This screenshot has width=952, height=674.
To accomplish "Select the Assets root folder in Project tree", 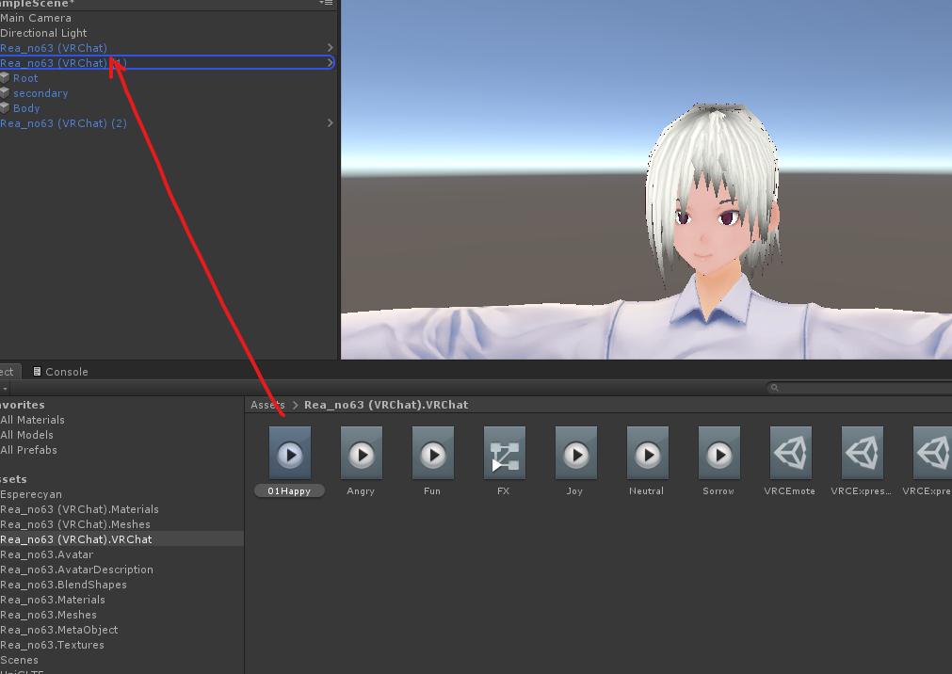I will (13, 480).
